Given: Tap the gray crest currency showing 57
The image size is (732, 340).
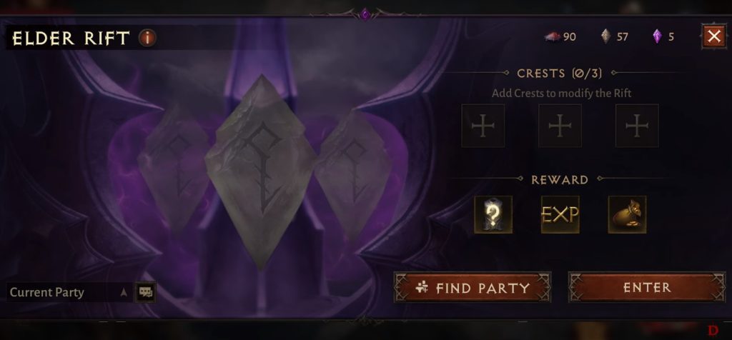Looking at the screenshot, I should [x=605, y=36].
